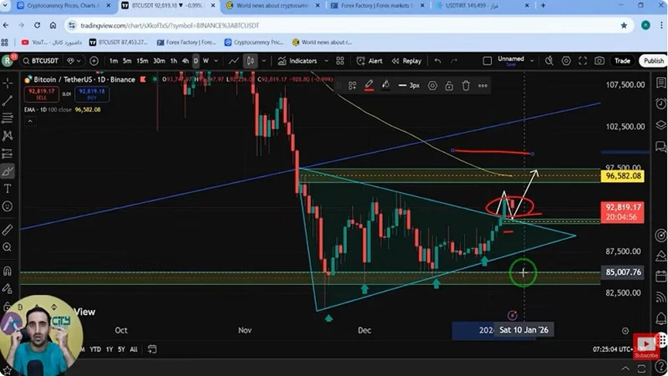This screenshot has width=668, height=376.
Task: Delete the selected drawing with trash icon
Action: (466, 85)
